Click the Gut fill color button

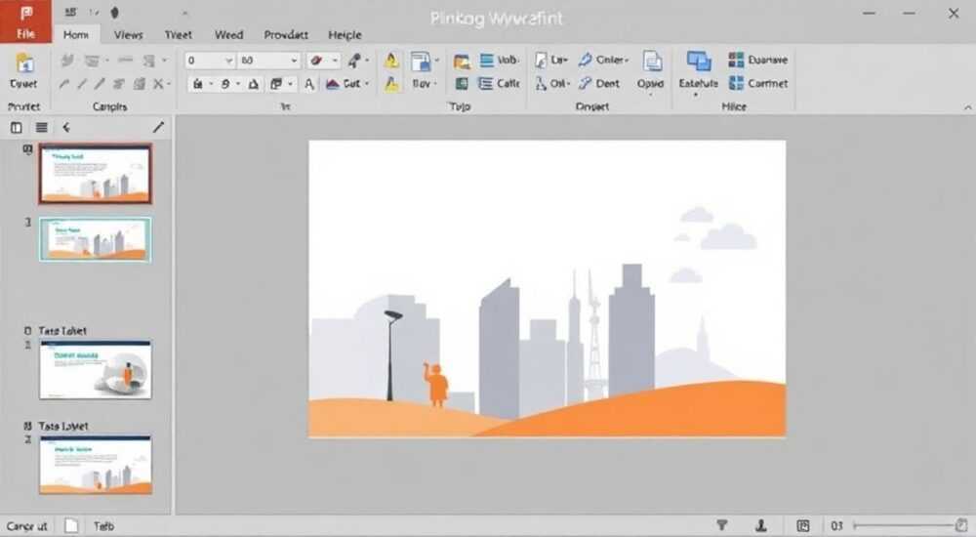347,83
